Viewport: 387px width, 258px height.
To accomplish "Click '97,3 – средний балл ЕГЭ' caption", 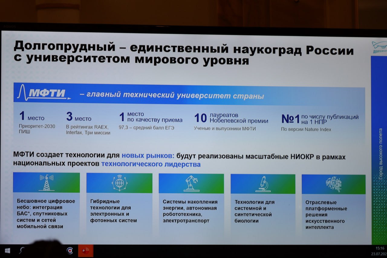I will point(146,128).
